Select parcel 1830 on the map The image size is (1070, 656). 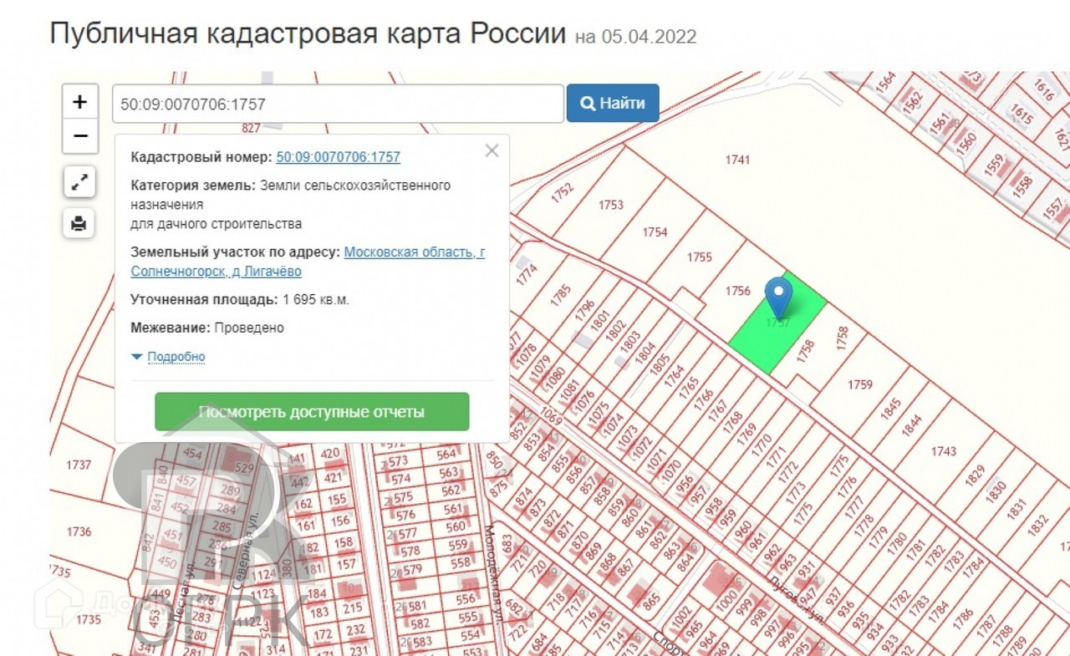pyautogui.click(x=996, y=491)
